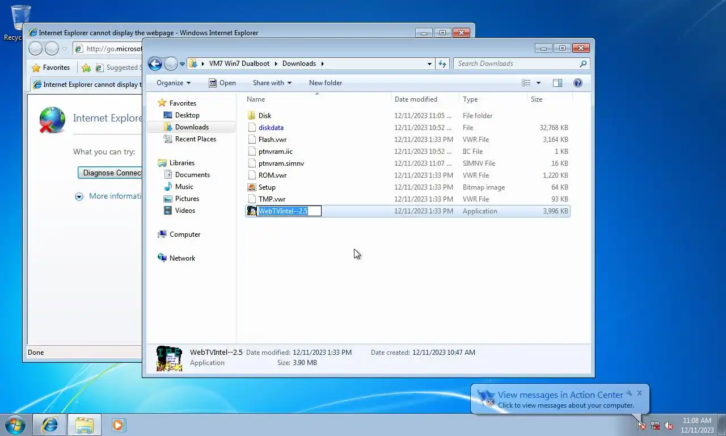Click the Back arrow in Explorer window
The width and height of the screenshot is (726, 436).
(x=155, y=64)
